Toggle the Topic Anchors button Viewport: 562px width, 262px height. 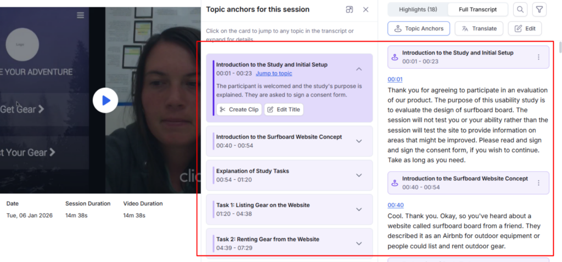point(419,29)
